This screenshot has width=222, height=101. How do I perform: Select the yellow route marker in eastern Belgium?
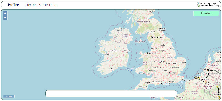pyautogui.click(x=217, y=86)
